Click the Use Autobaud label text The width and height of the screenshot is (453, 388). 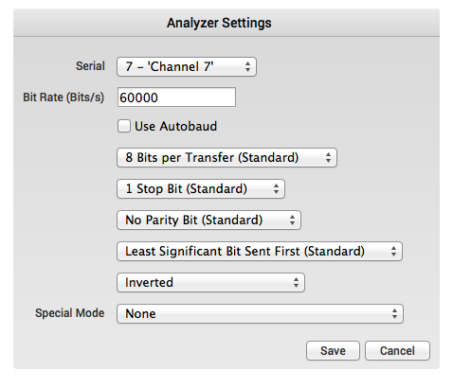point(176,126)
